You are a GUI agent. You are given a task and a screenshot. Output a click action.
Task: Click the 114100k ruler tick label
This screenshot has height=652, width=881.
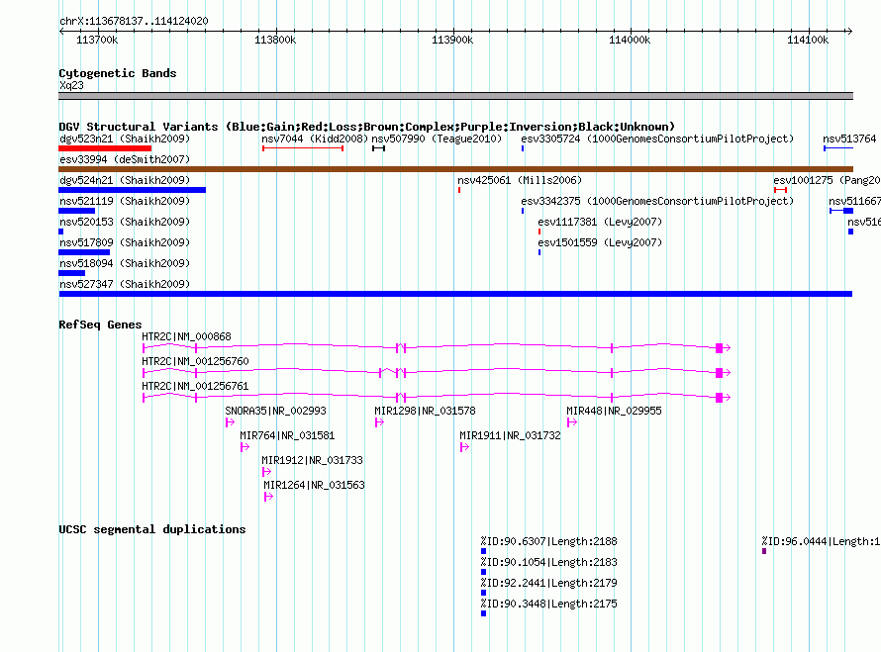coord(808,40)
